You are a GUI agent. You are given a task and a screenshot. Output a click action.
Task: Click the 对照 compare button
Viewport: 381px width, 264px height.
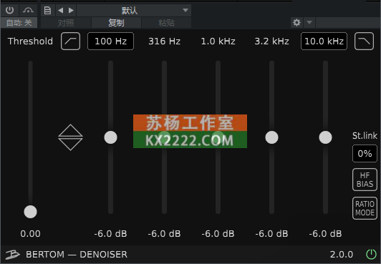[66, 23]
